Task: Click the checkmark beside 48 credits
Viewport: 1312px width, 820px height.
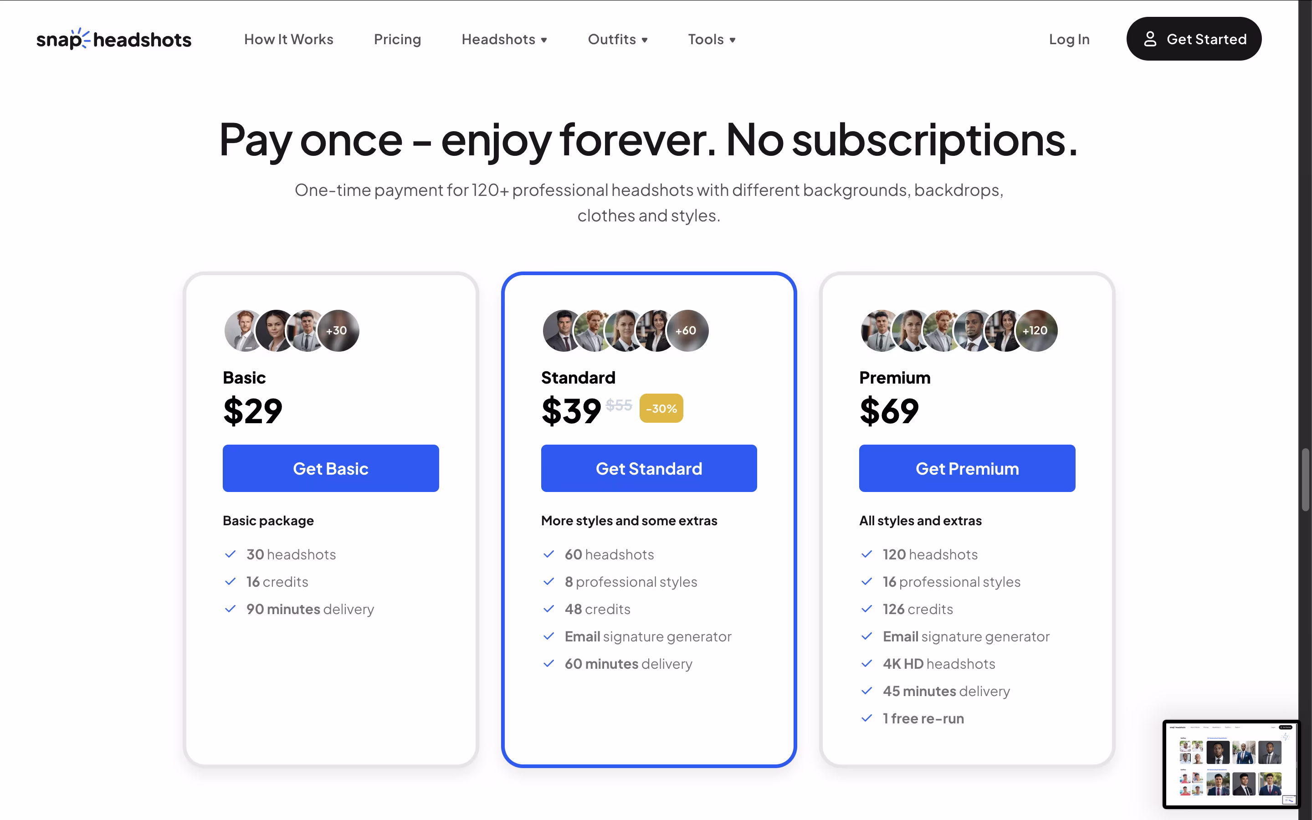Action: (548, 609)
